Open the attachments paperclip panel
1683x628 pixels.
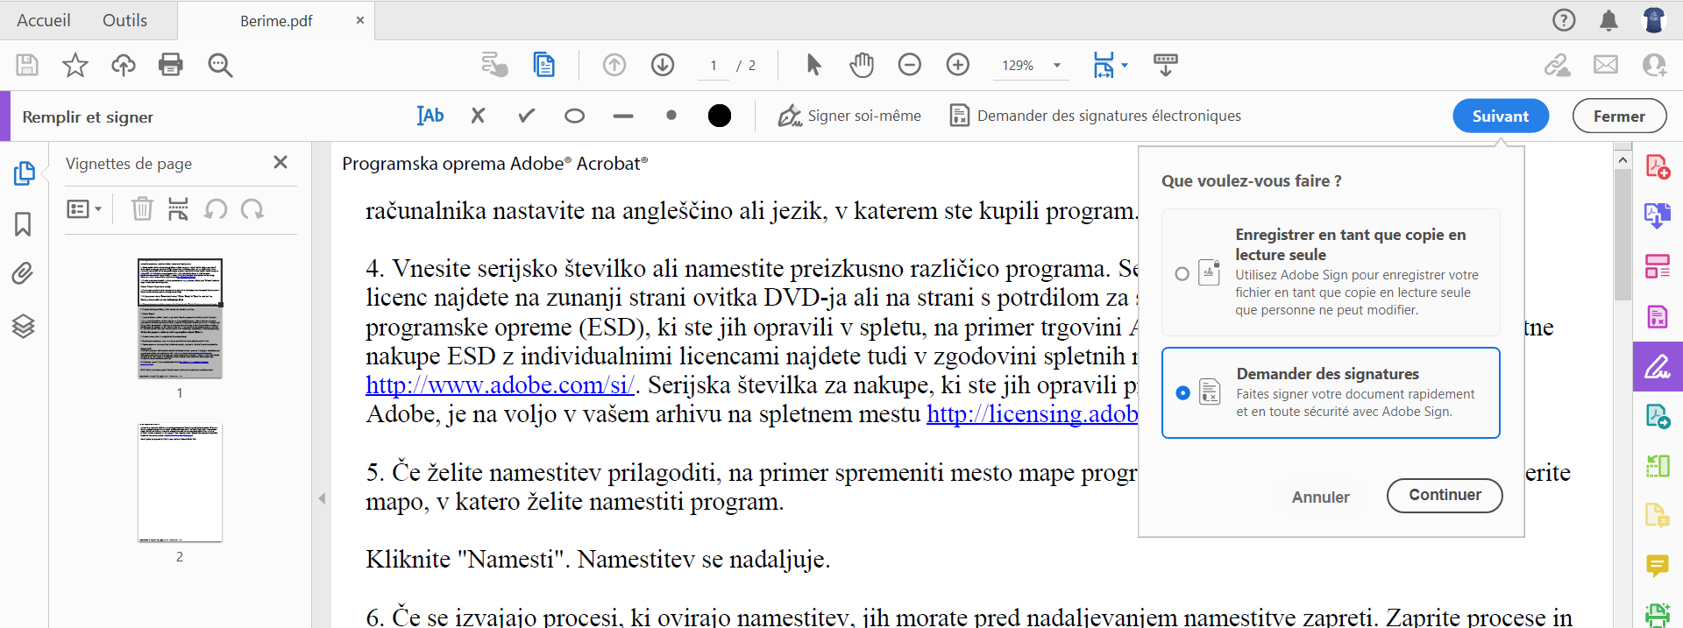24,275
